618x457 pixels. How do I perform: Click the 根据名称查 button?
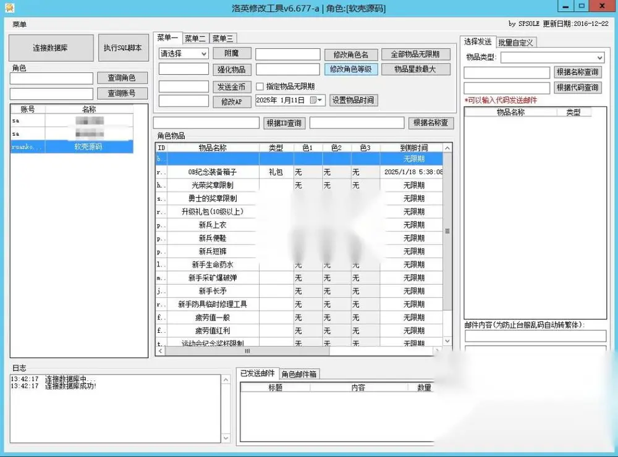coord(431,123)
